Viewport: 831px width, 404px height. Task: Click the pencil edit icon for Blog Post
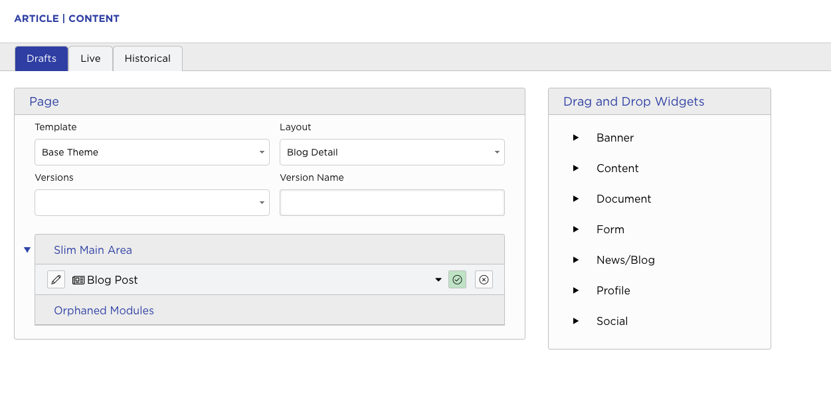coord(56,280)
